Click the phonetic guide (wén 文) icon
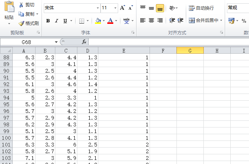249x164 pixels. coord(126,21)
